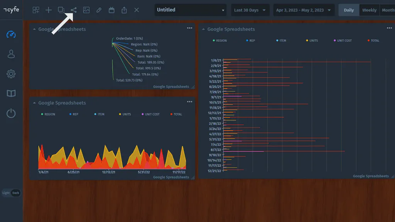Screen dimensions: 395x222
Task: Switch to Dark theme
Action: 15,193
